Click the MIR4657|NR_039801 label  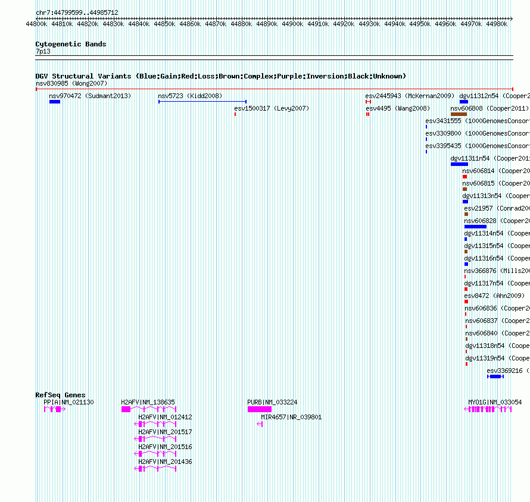(291, 418)
